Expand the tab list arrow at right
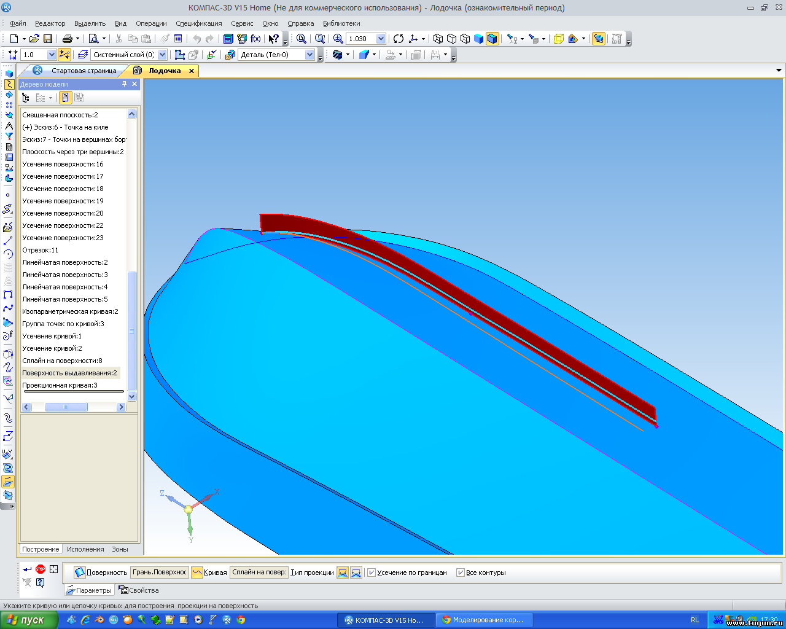Image resolution: width=786 pixels, height=629 pixels. coord(779,71)
